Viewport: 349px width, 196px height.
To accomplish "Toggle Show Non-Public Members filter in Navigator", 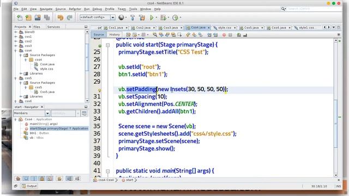I will 41,179.
